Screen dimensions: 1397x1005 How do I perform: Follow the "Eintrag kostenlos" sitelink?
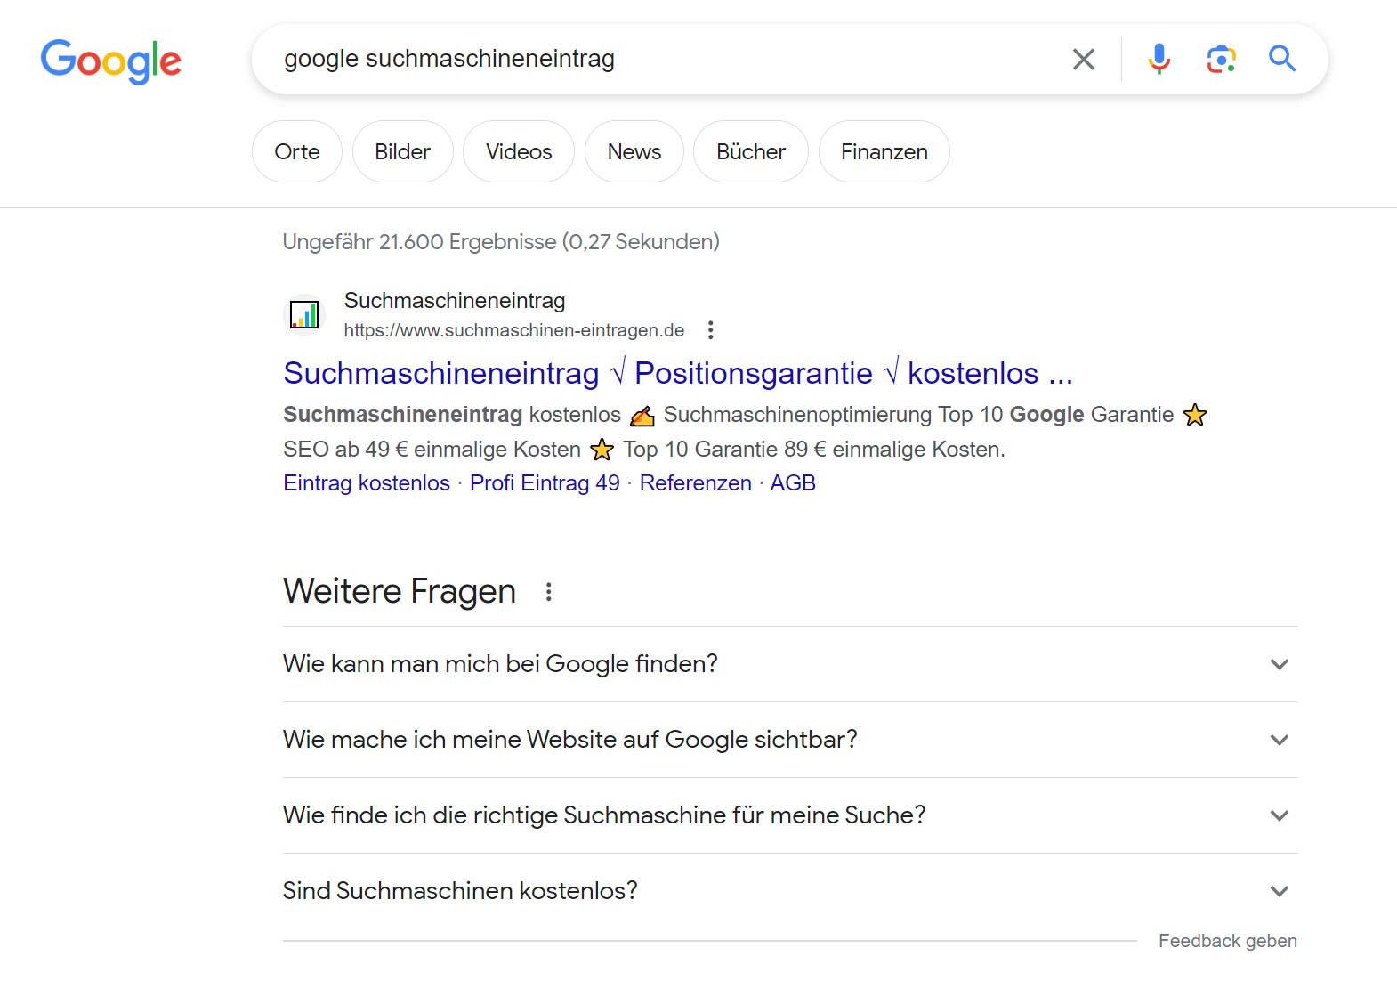(367, 483)
